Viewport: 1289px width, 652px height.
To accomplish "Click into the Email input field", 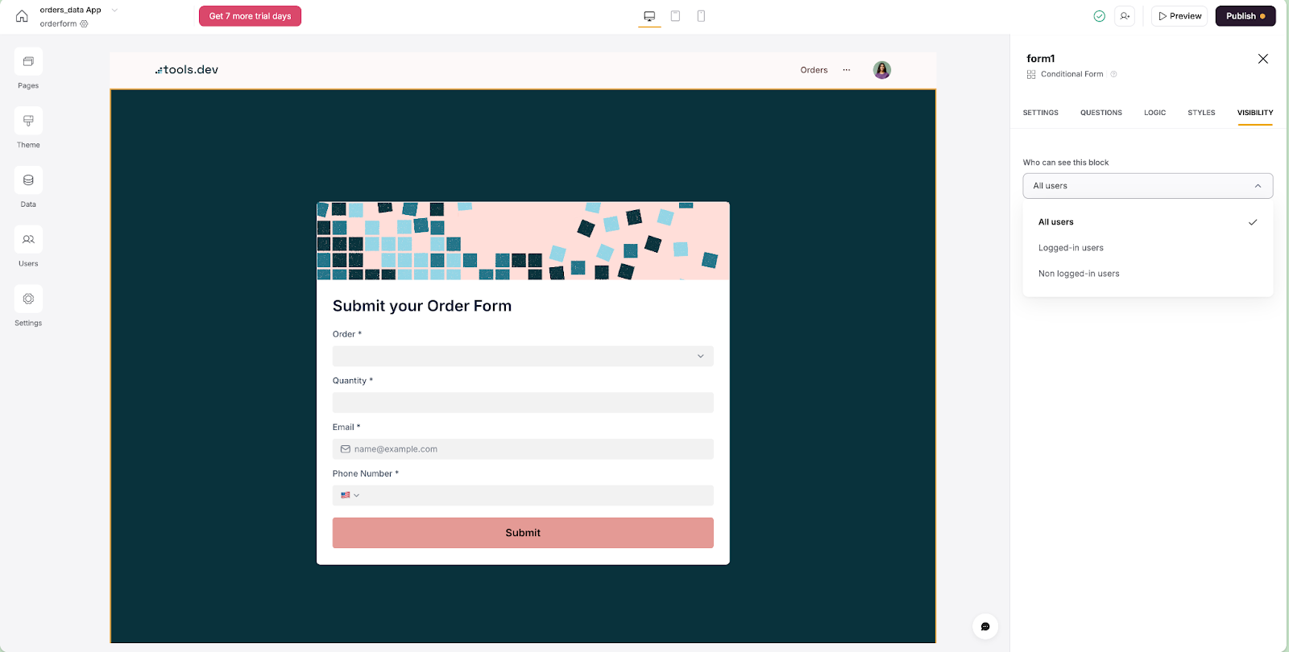I will pyautogui.click(x=523, y=449).
